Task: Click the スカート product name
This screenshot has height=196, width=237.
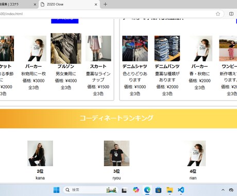Action: pos(98,67)
